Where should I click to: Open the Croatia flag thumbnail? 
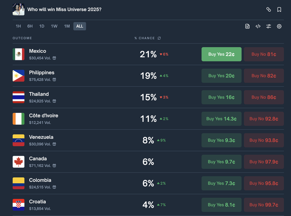[x=18, y=205]
